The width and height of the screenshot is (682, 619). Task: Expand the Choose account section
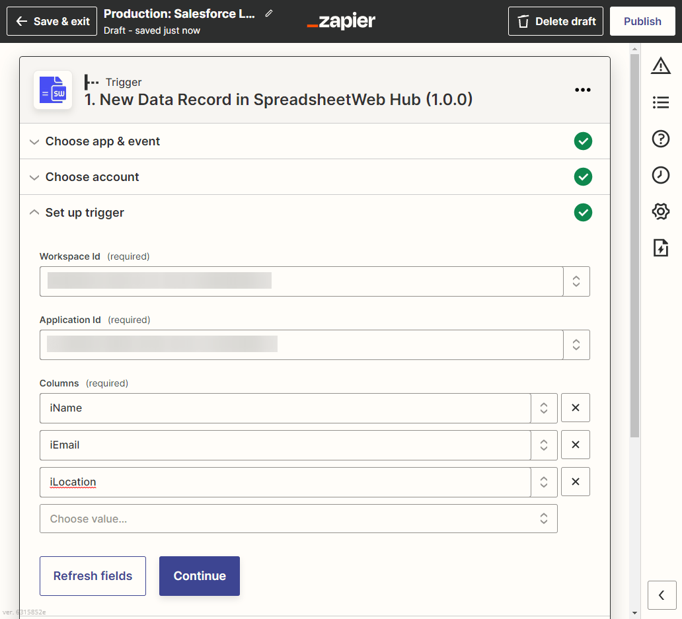(x=315, y=177)
